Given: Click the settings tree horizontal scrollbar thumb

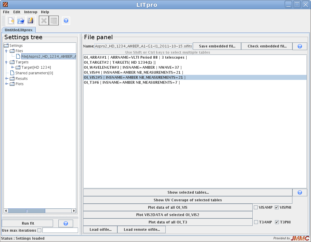Looking at the screenshot, I should (27, 211).
